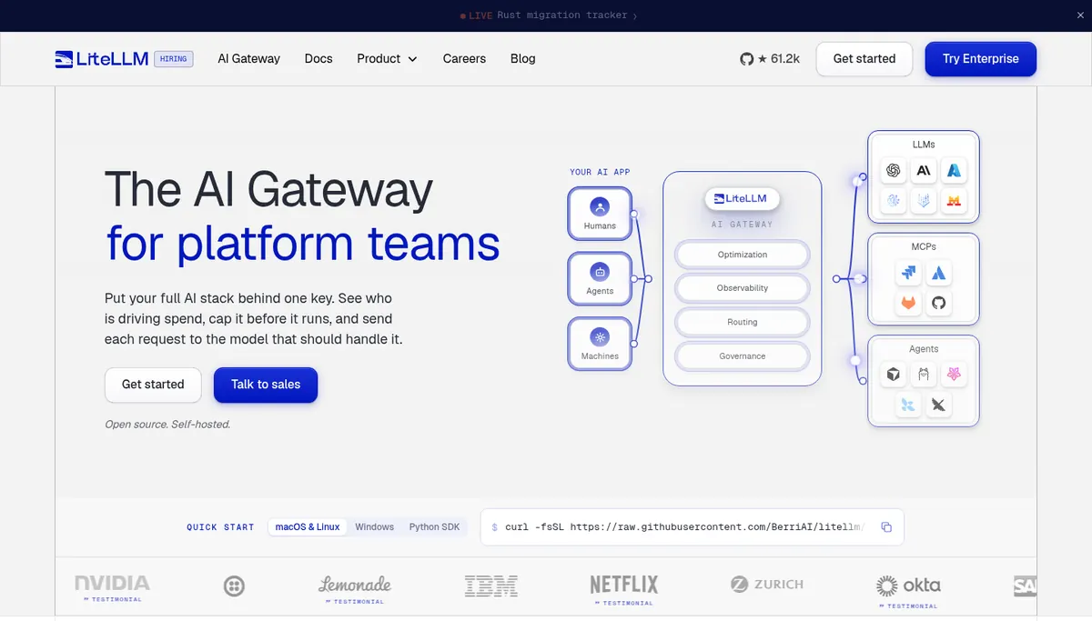Open the AI Gateway nav item
Viewport: 1092px width, 621px height.
pos(249,59)
